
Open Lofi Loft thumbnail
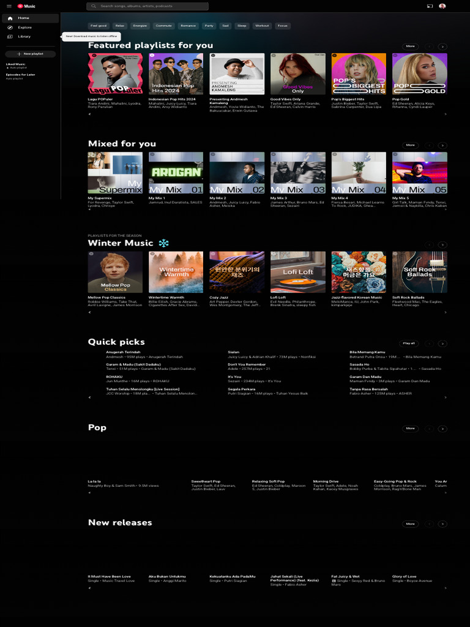298,272
